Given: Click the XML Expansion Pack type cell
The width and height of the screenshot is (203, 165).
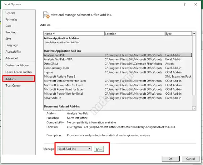Looking at the screenshot, I should pyautogui.click(x=178, y=77).
